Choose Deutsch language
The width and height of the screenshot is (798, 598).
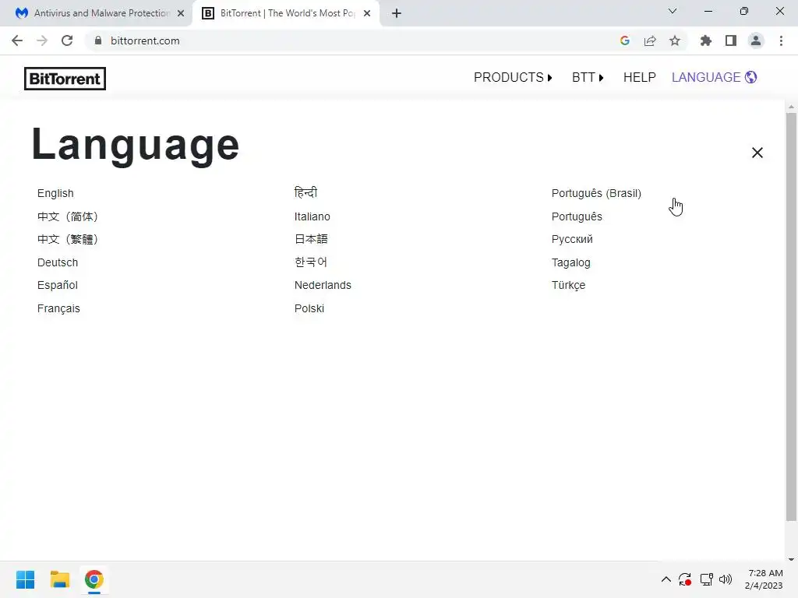[58, 262]
